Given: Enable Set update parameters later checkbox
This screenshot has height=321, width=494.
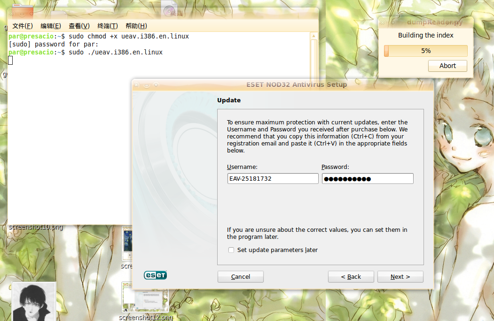Looking at the screenshot, I should [231, 250].
